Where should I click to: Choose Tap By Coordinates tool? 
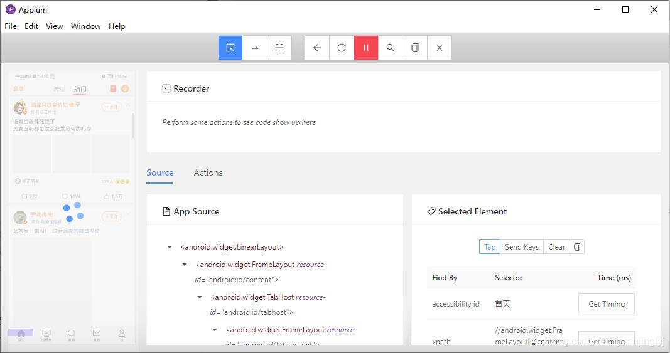pyautogui.click(x=279, y=48)
